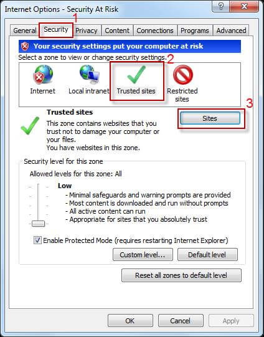Viewport: 264px width, 337px height.
Task: Confirm with the OK button
Action: point(130,321)
